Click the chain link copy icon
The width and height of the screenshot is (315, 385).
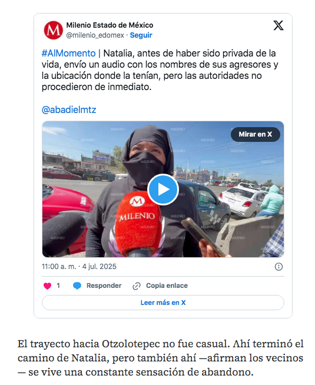pos(137,286)
